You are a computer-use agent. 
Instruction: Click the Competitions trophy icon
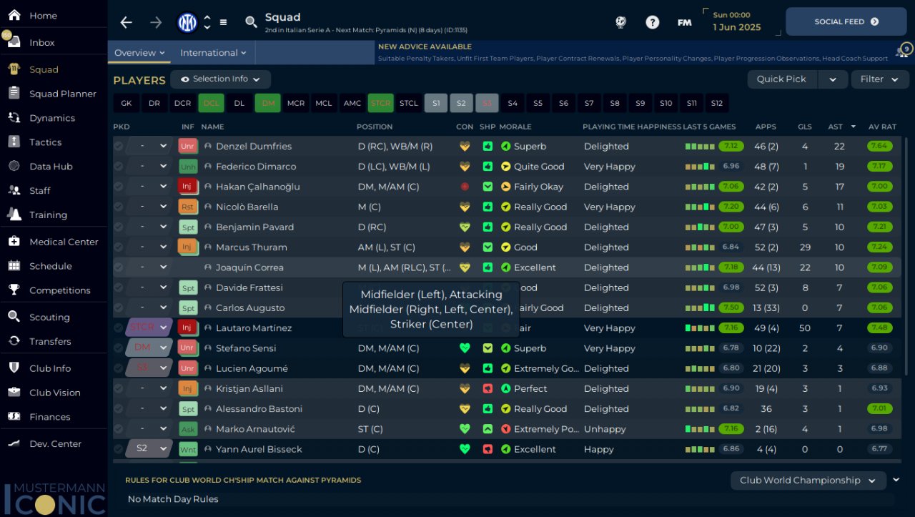[14, 290]
